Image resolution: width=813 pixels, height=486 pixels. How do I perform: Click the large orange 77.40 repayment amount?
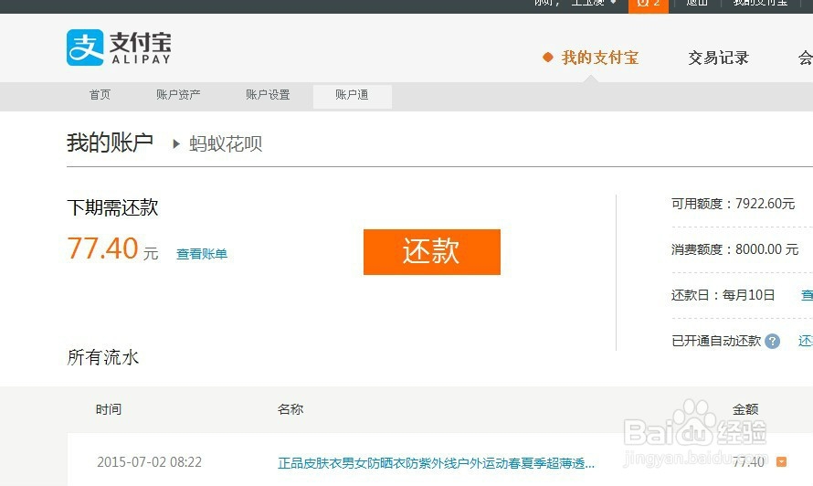(102, 248)
